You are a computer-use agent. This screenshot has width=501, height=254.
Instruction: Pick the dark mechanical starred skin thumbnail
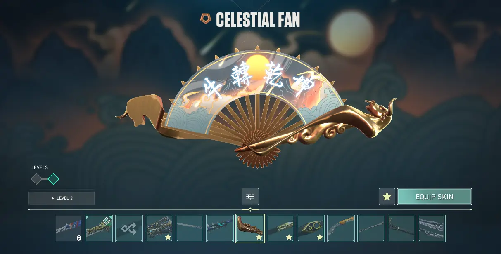click(x=159, y=228)
